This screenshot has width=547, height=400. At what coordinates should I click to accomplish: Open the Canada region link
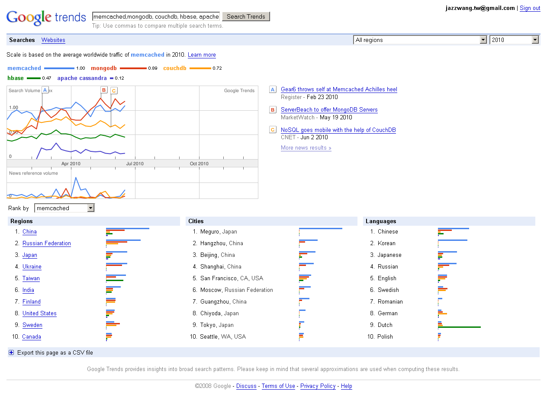(x=32, y=337)
